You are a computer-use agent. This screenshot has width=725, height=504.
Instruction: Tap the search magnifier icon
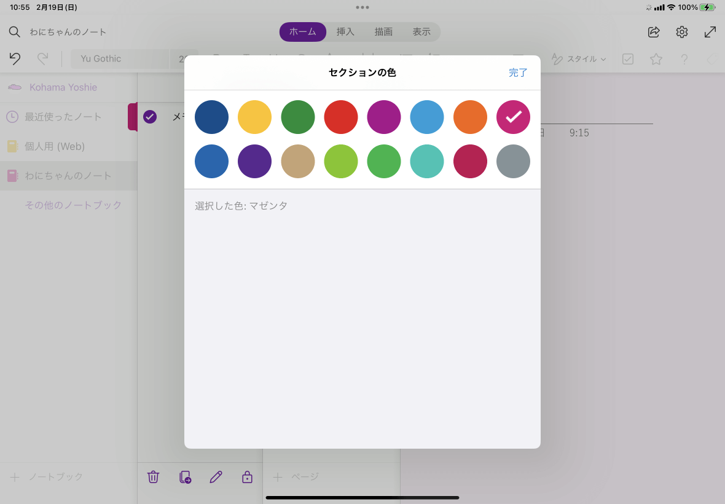(14, 32)
